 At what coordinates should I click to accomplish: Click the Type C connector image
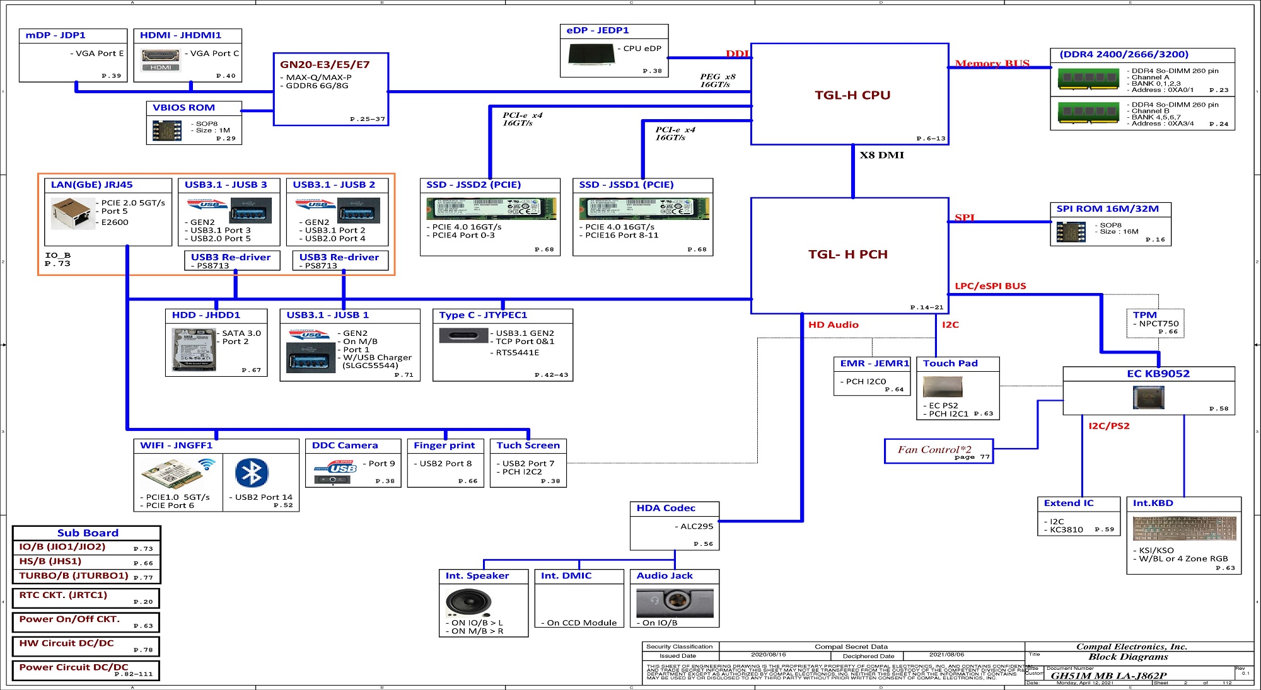pos(463,336)
